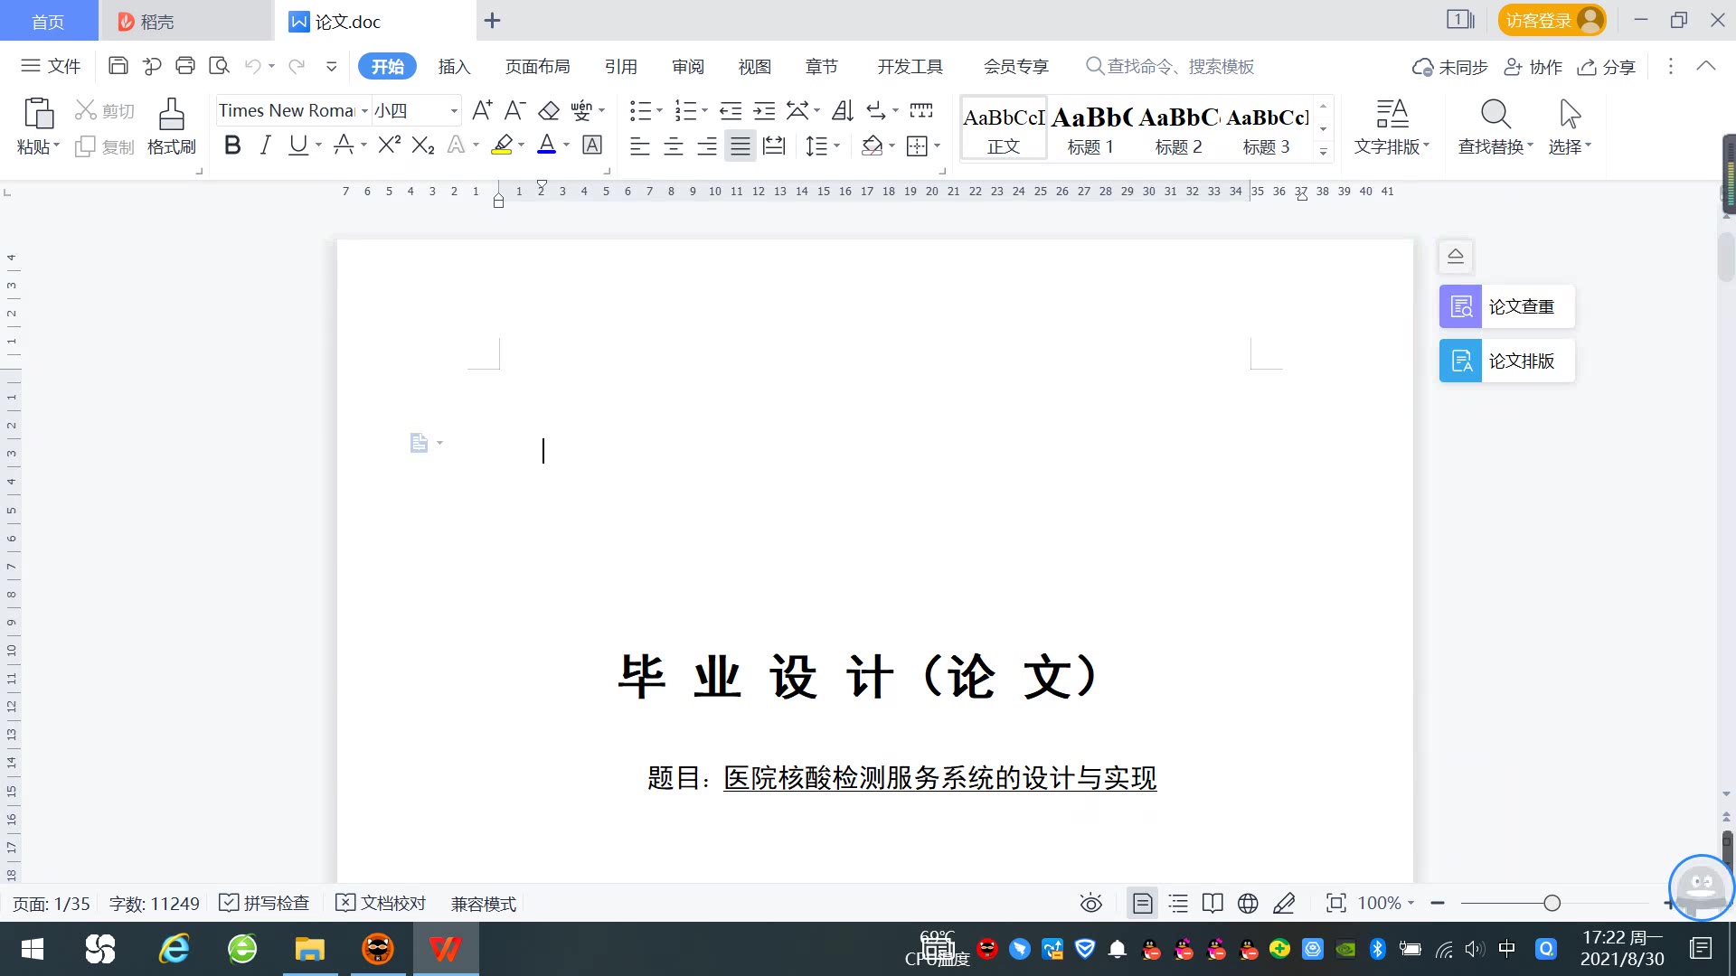This screenshot has height=976, width=1736.
Task: Toggle spell check (拼写检查) in status bar
Action: [266, 903]
